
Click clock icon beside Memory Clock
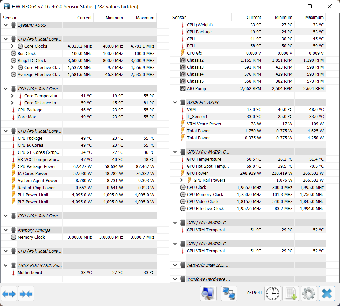point(13,237)
